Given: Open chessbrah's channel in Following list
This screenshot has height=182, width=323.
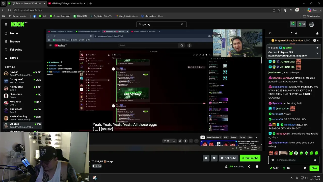Looking at the screenshot, I should coord(22,96).
